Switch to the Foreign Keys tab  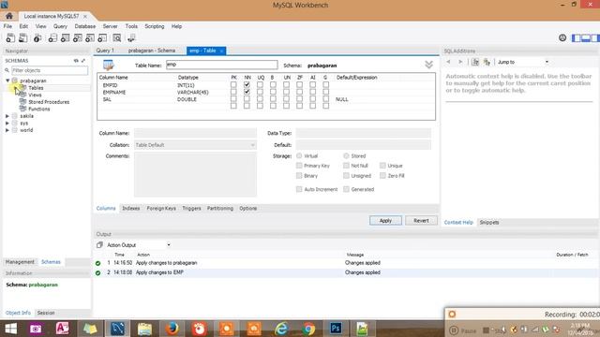point(161,208)
